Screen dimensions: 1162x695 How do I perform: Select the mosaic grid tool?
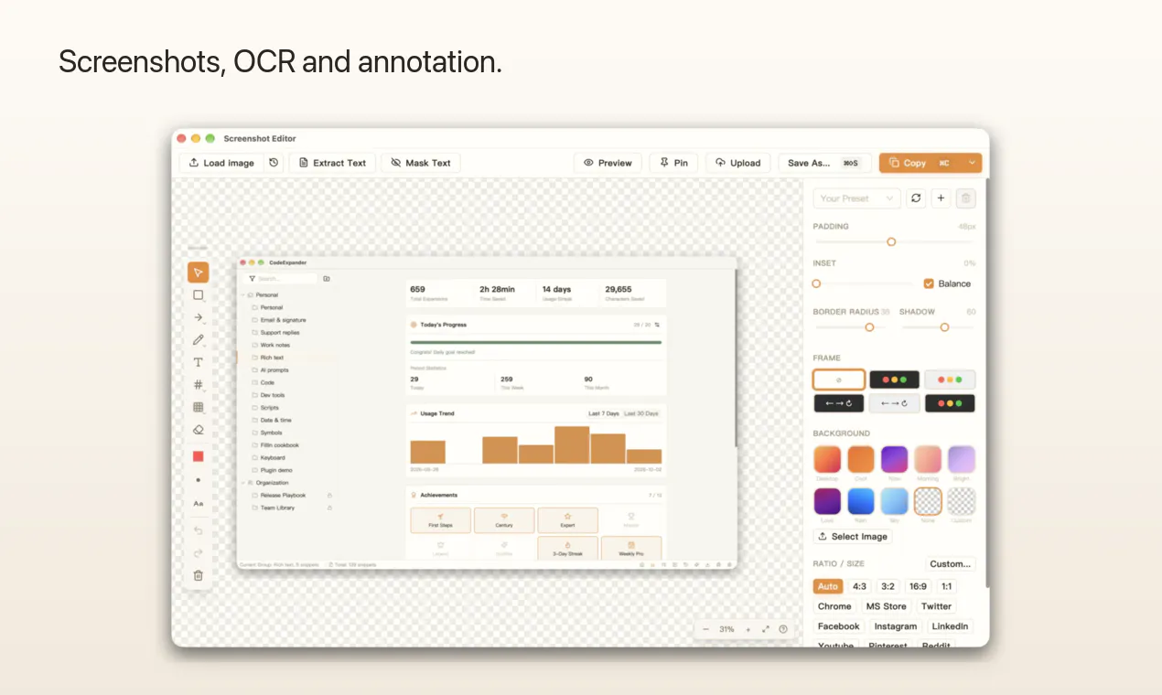[199, 407]
